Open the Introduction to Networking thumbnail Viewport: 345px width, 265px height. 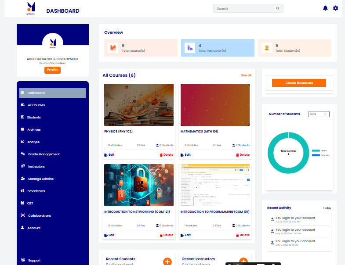139,185
